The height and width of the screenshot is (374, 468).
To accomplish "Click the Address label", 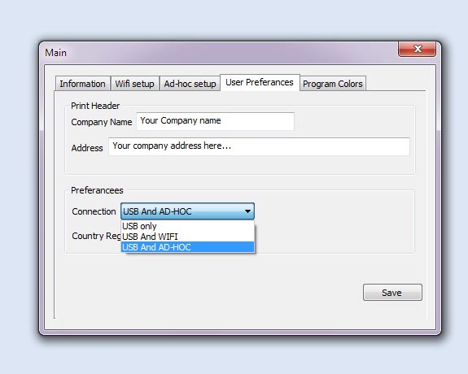I will [87, 148].
